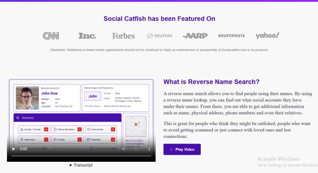Seek on the video progress bar
This screenshot has height=173, width=318.
81,156
